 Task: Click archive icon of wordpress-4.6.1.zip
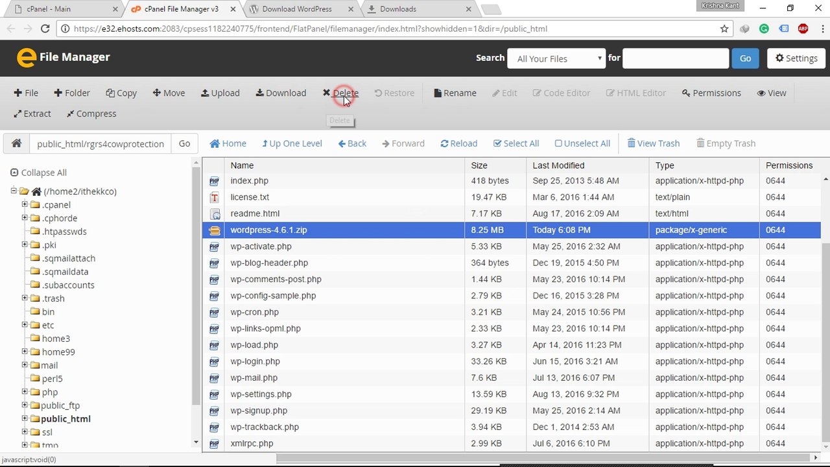click(214, 230)
